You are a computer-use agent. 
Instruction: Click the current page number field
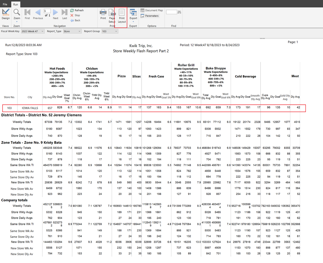click(47, 11)
